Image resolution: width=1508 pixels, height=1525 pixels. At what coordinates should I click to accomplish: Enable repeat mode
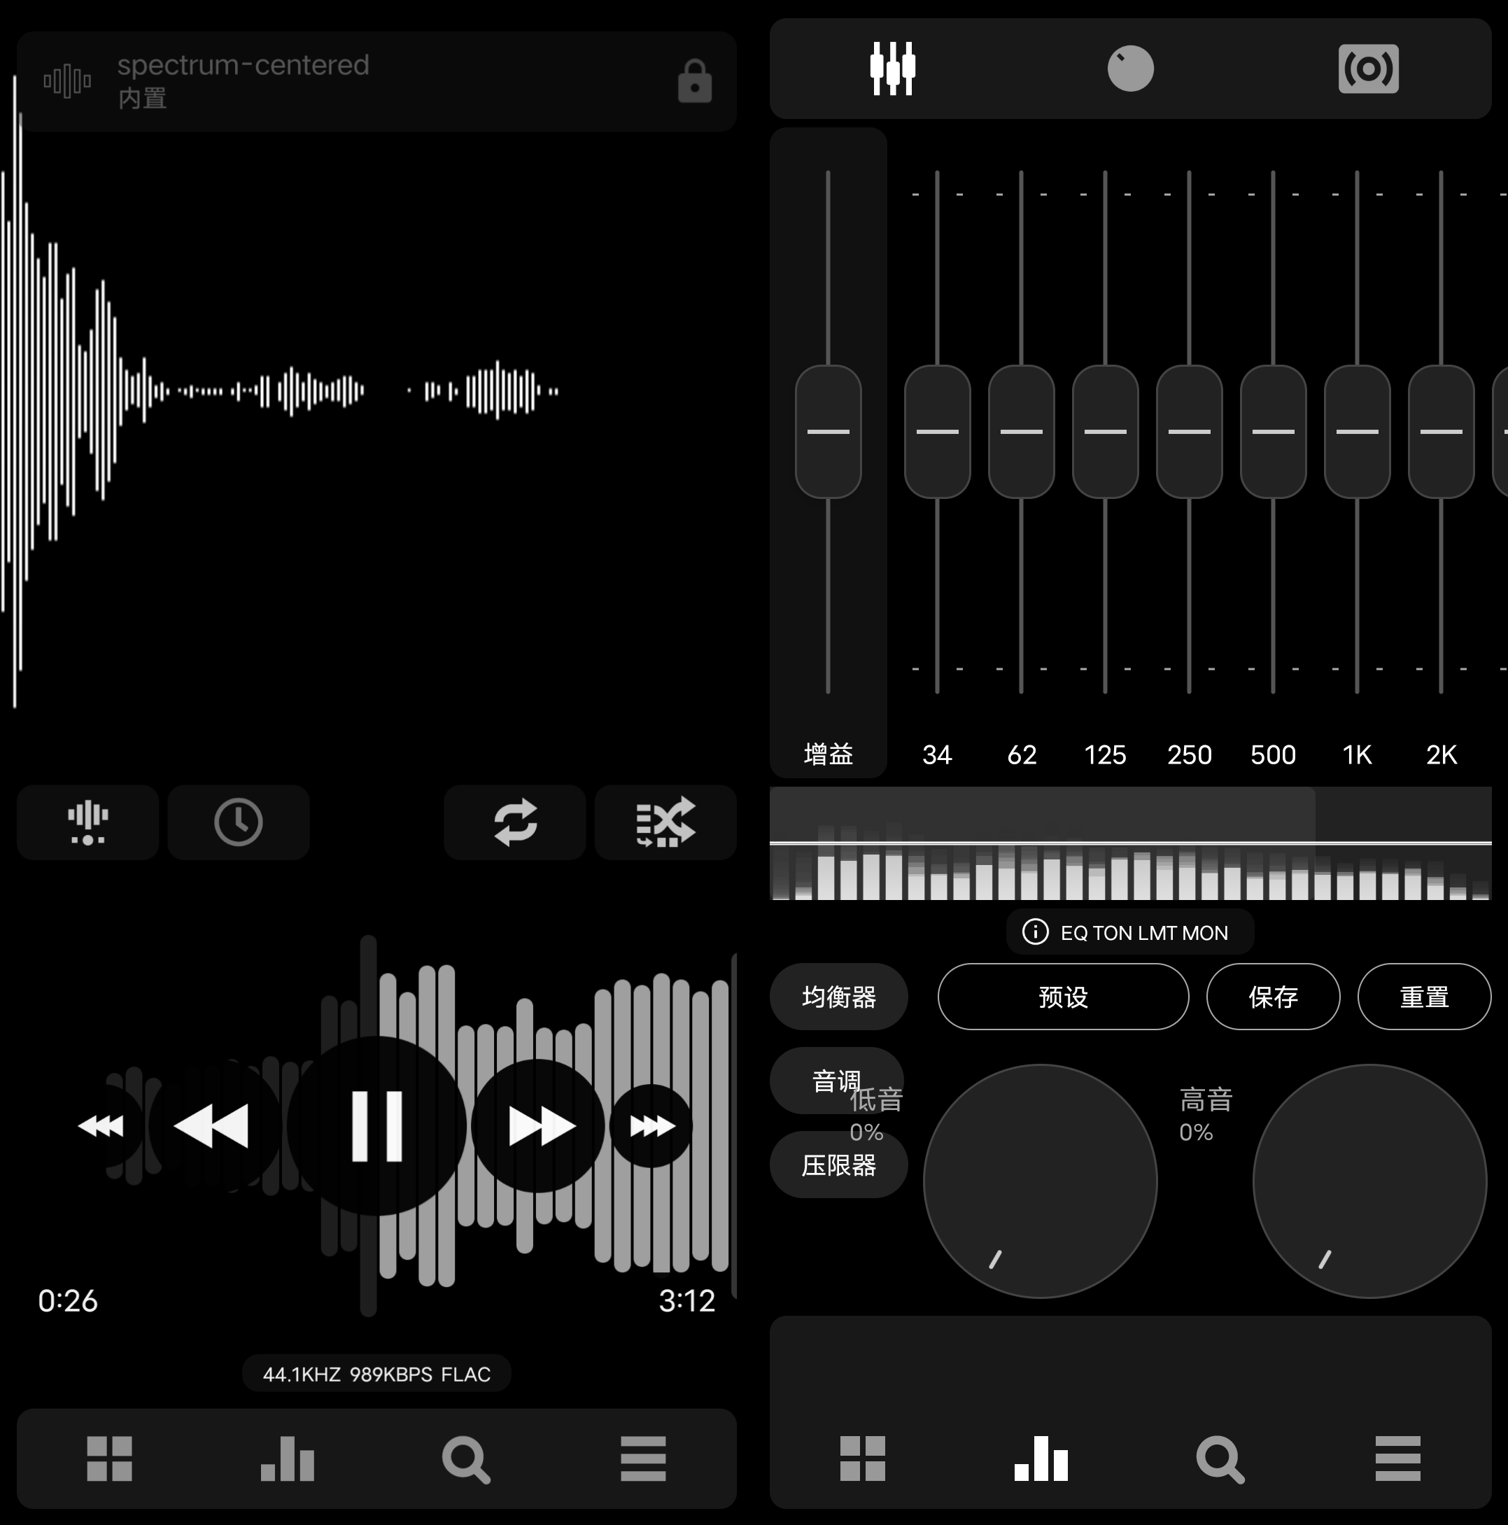[514, 822]
